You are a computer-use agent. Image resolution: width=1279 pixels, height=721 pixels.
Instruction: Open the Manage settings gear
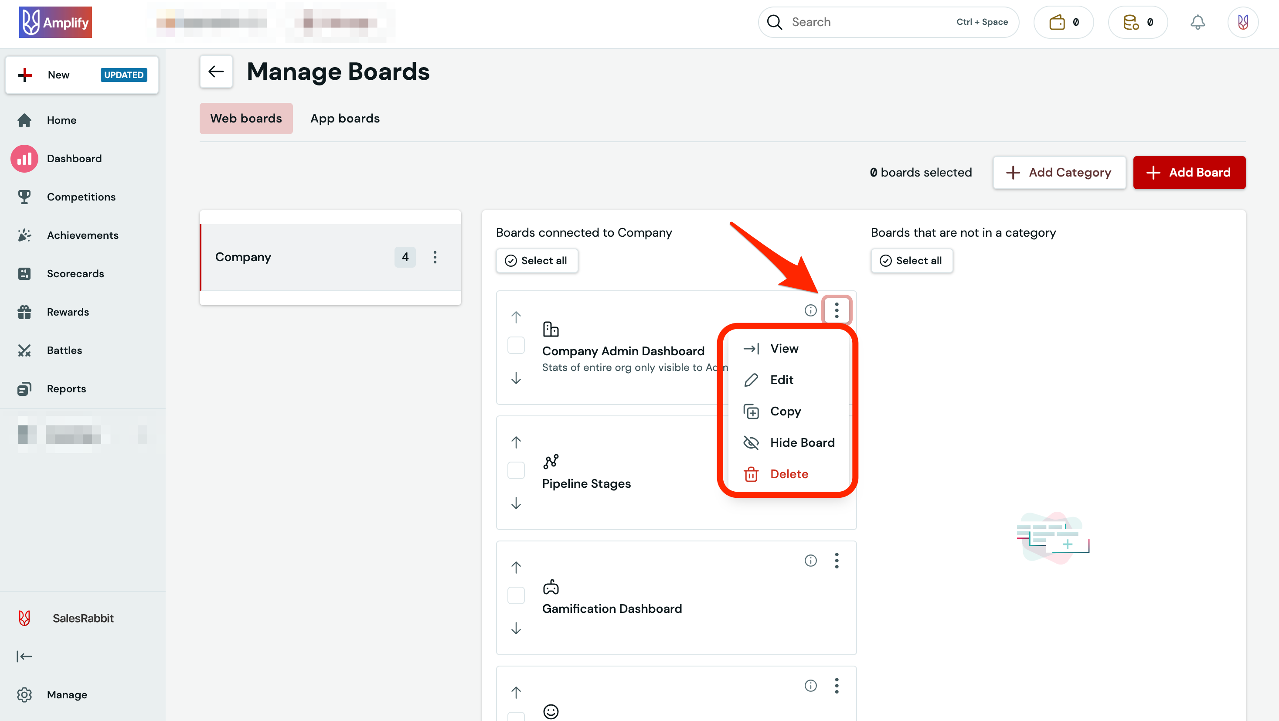(24, 695)
